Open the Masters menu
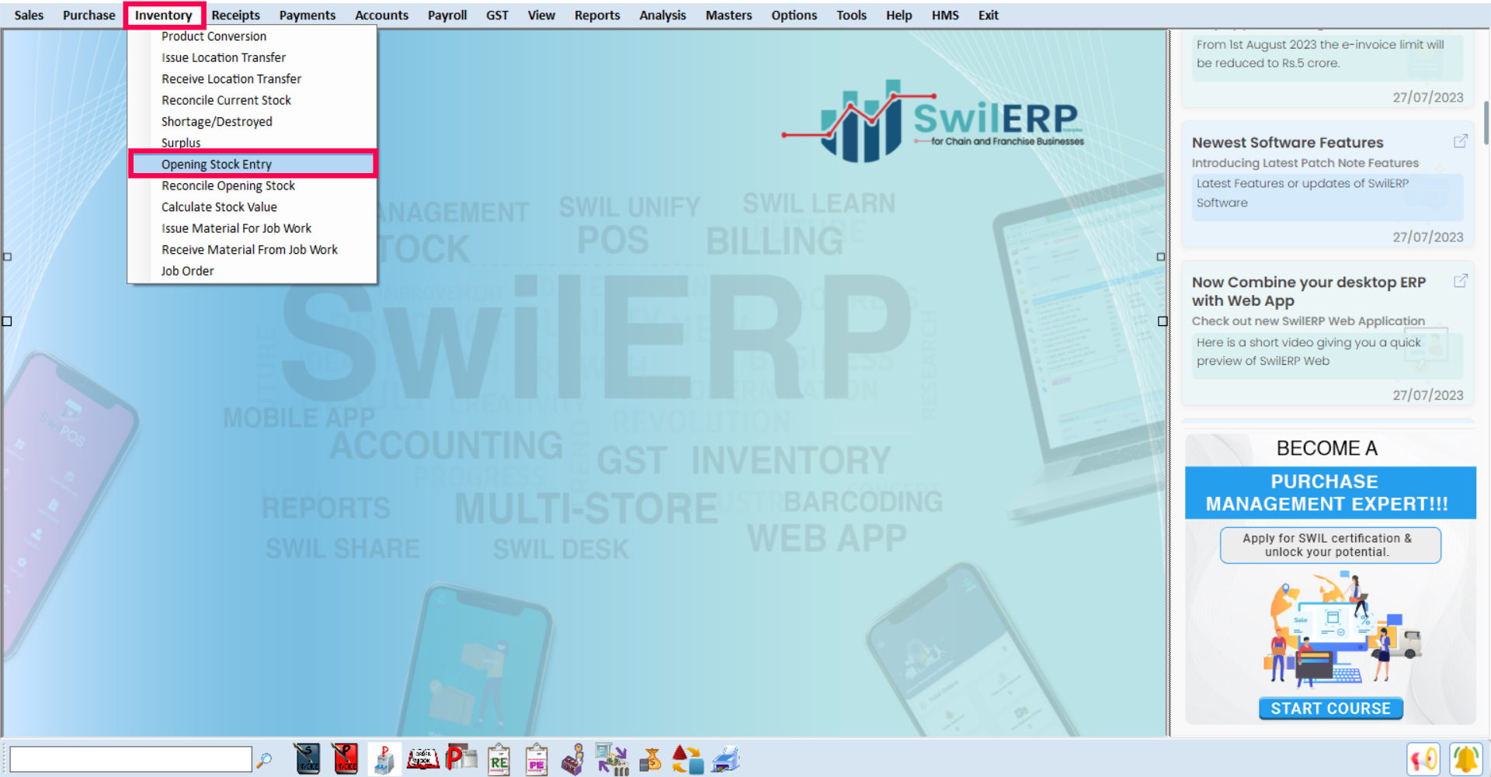 pyautogui.click(x=728, y=15)
